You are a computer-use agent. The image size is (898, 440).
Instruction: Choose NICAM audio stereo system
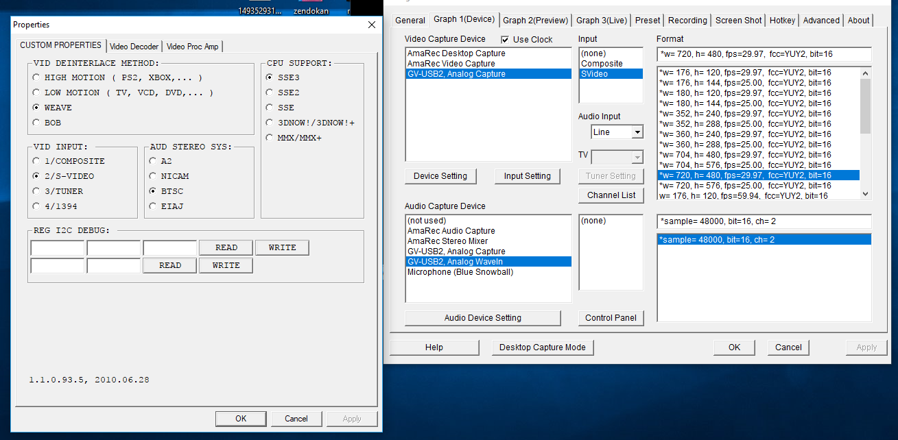153,176
